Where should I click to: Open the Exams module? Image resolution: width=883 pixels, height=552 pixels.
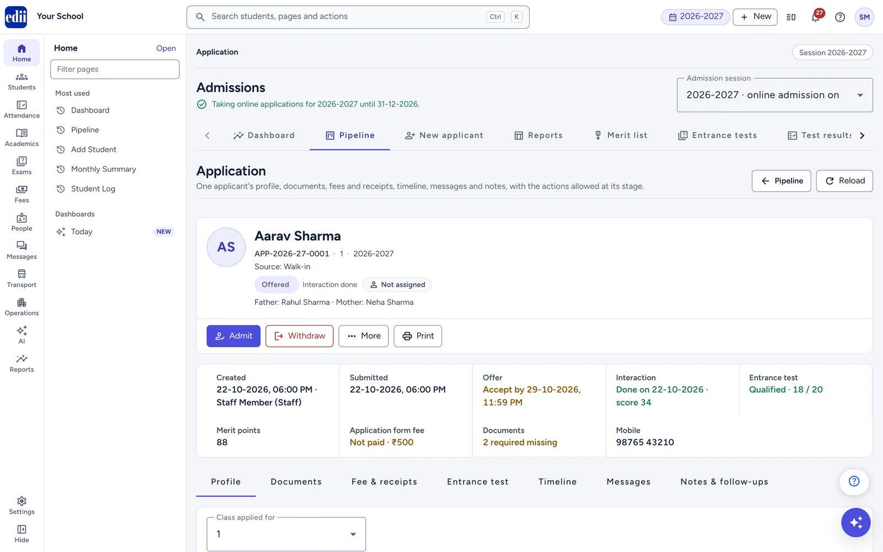click(22, 166)
